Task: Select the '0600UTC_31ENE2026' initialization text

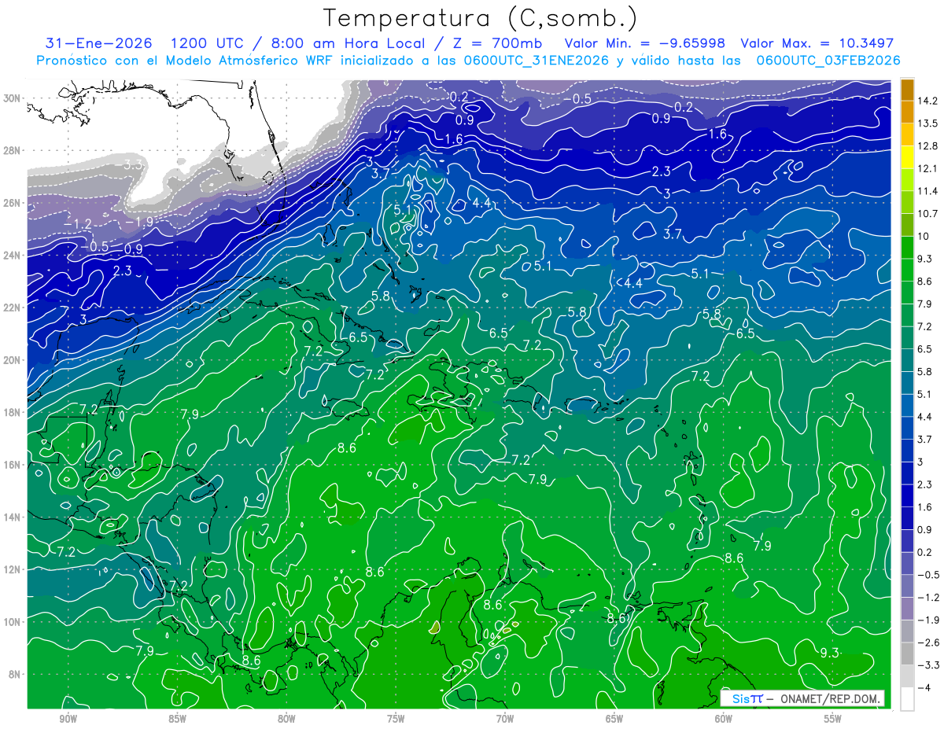Action: click(537, 60)
